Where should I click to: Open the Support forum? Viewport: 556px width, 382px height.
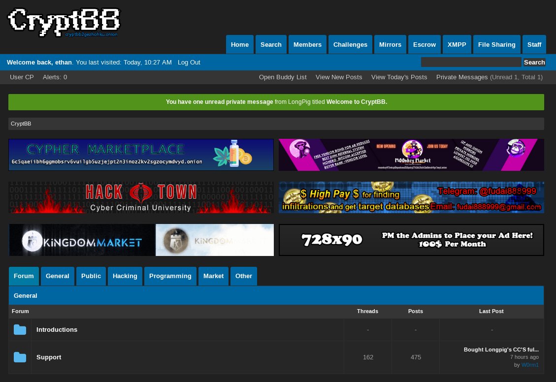49,357
